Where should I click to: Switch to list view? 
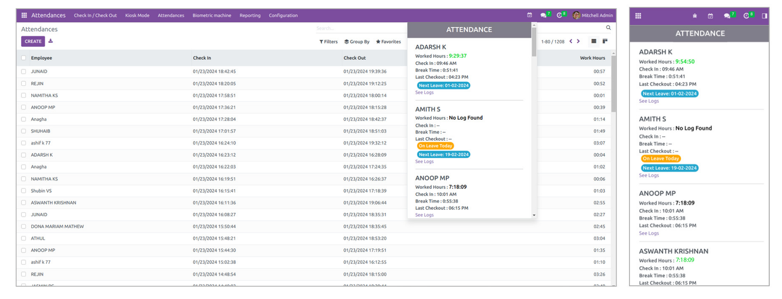click(x=594, y=41)
